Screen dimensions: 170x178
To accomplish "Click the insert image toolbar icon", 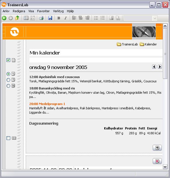I will coord(111,18).
